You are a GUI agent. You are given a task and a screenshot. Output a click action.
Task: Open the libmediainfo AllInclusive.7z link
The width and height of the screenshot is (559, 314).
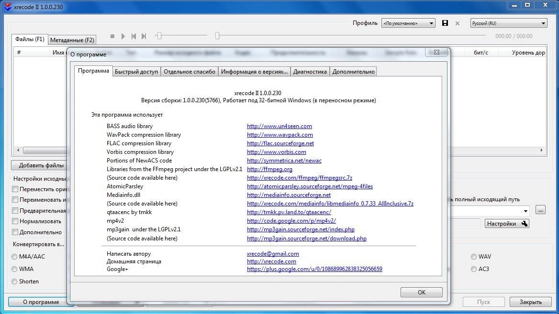pyautogui.click(x=330, y=204)
